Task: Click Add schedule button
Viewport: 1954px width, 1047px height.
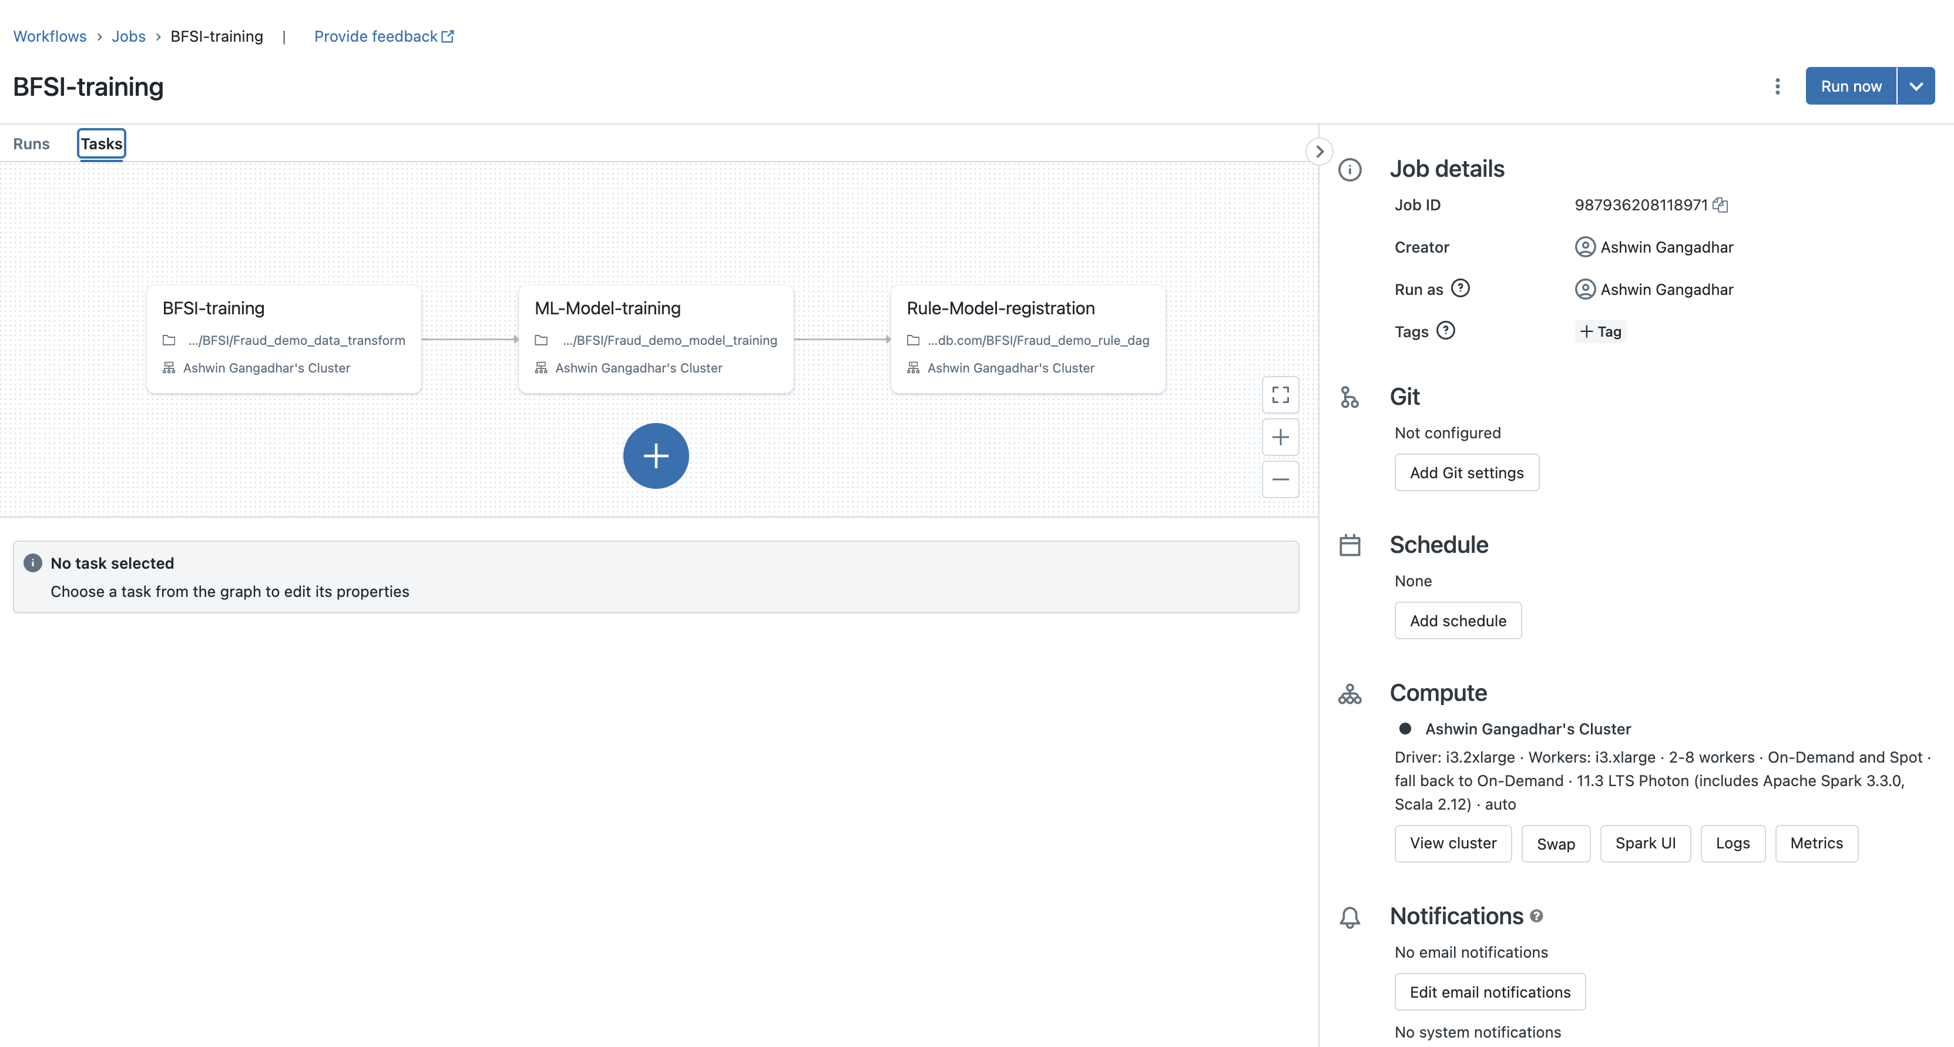Action: click(1457, 620)
